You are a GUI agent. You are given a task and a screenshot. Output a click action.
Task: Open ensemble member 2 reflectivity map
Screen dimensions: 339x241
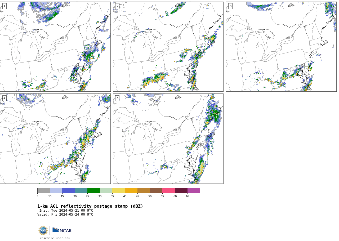[168, 47]
